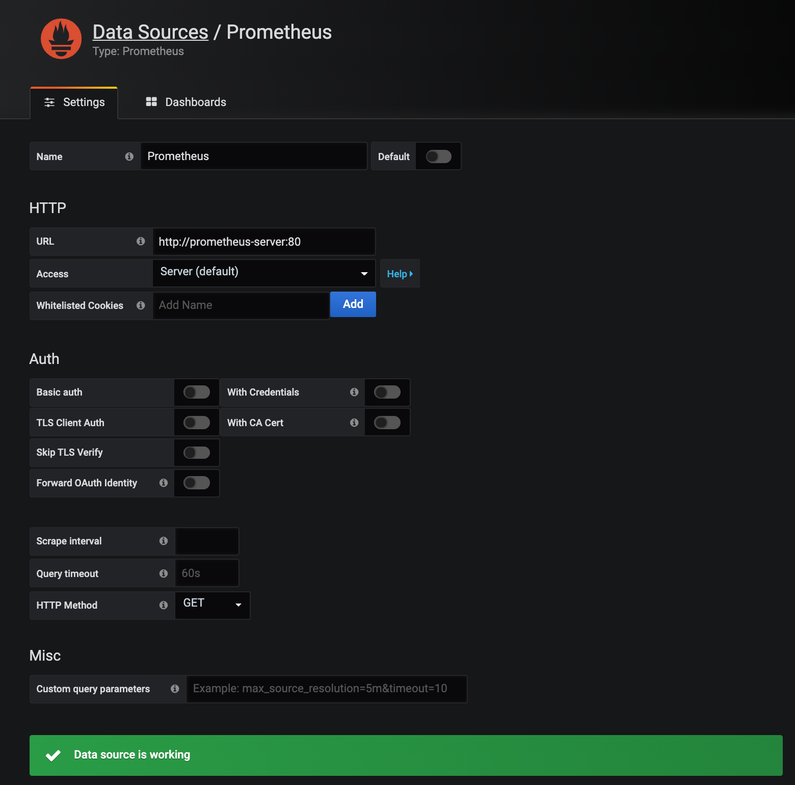Toggle Skip TLS Verify on
Image resolution: width=795 pixels, height=785 pixels.
(x=196, y=452)
